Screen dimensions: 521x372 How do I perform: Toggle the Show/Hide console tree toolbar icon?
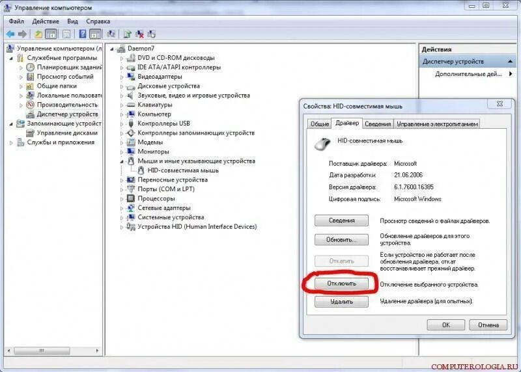(51, 34)
